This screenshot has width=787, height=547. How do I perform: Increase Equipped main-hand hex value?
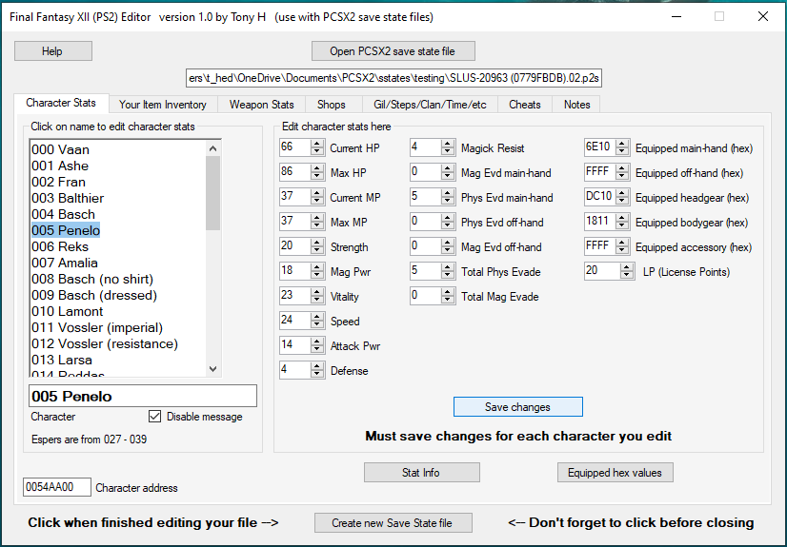tap(622, 144)
